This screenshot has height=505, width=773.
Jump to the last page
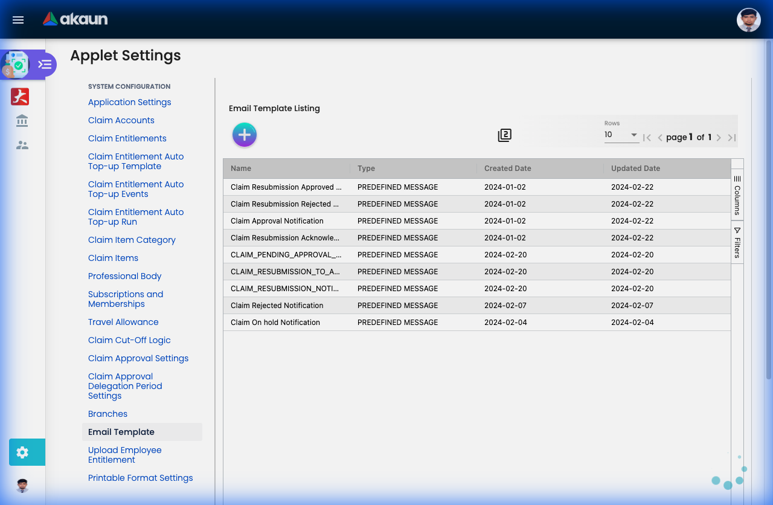pos(732,138)
